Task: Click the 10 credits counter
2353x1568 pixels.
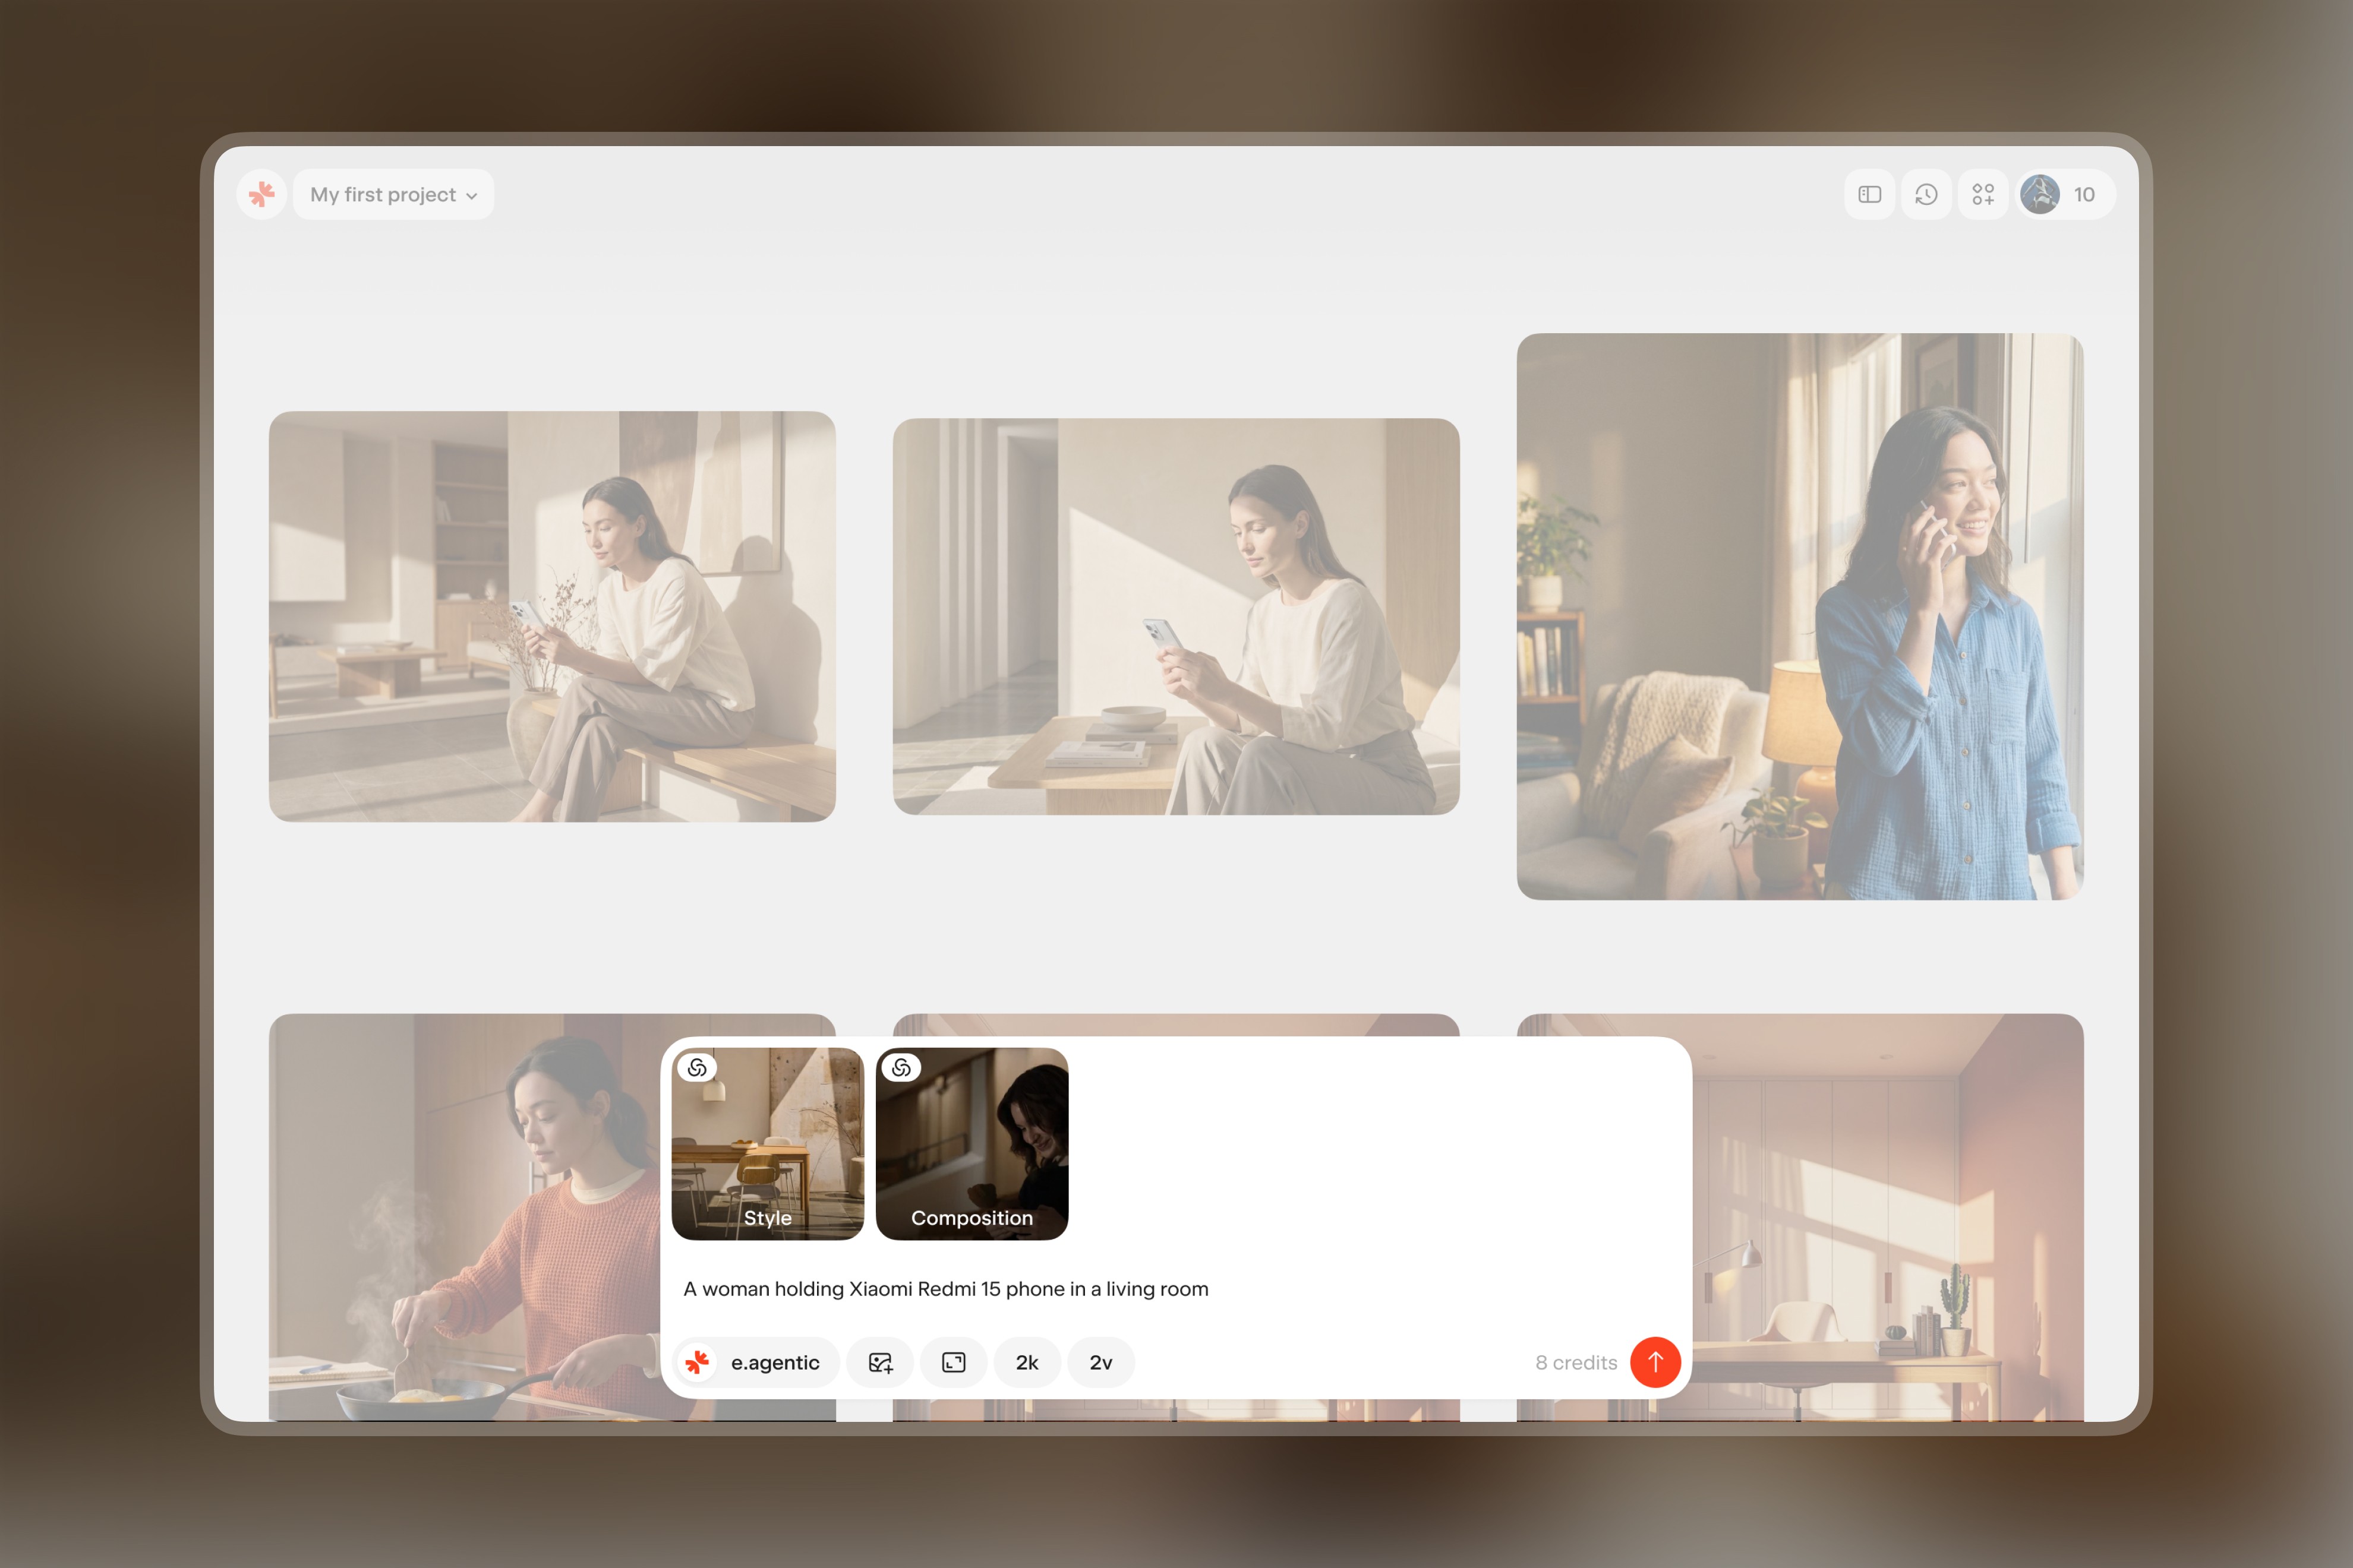Action: tap(2084, 194)
